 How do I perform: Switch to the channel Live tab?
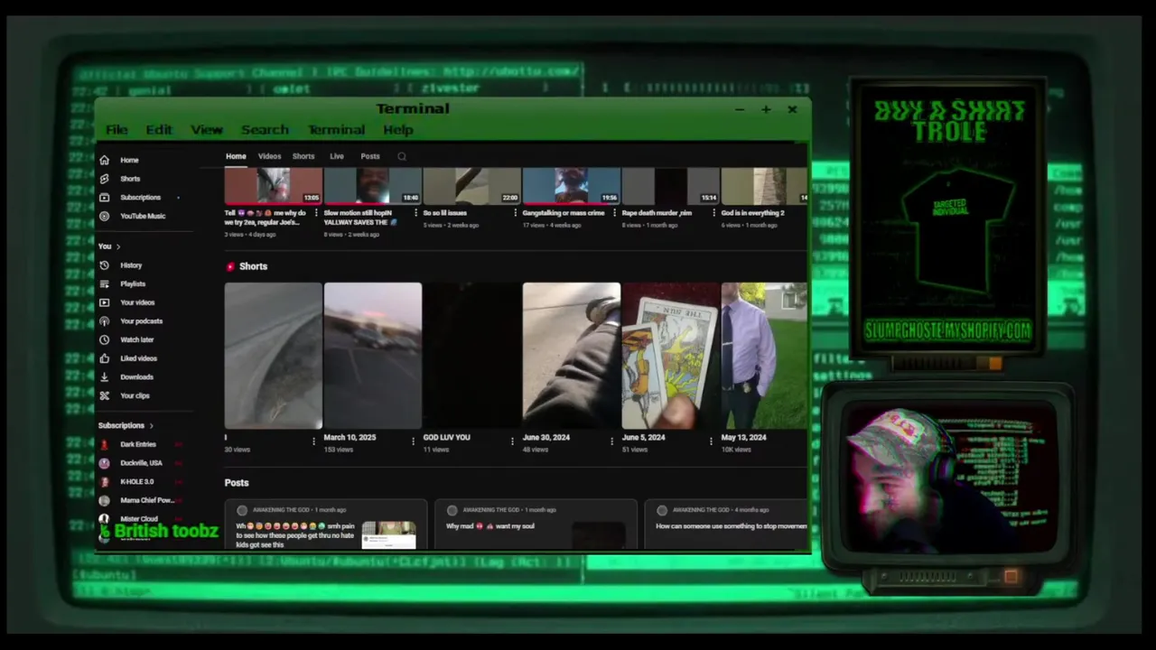coord(337,156)
